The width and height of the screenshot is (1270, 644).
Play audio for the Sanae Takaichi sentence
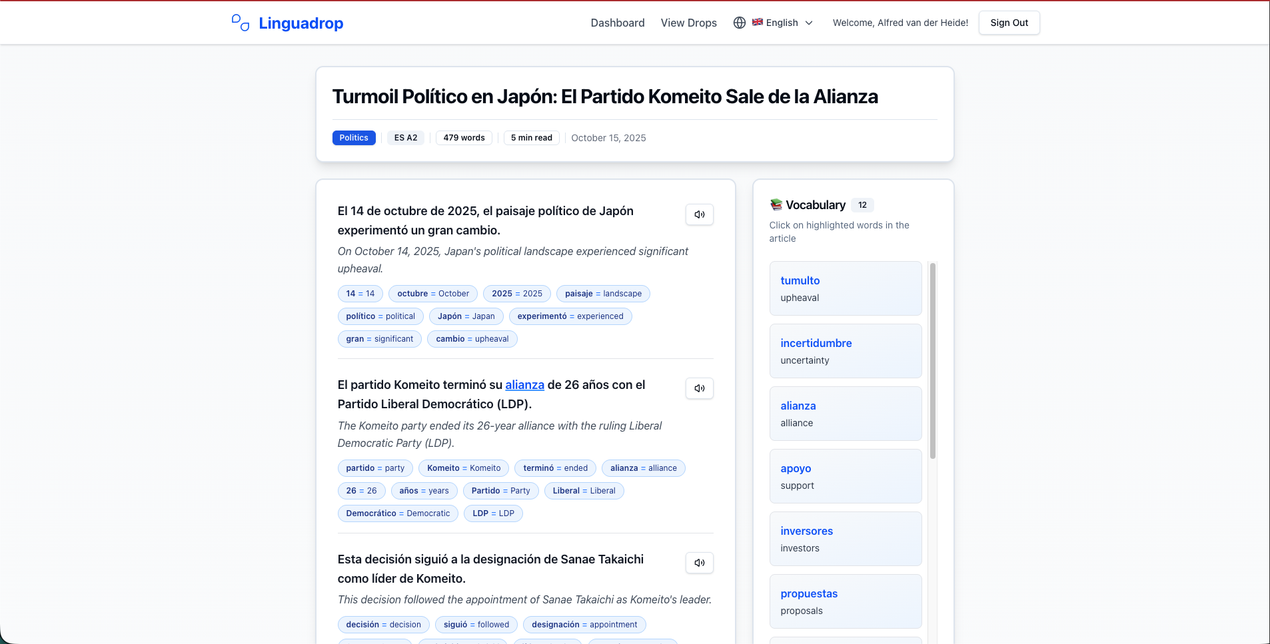point(700,563)
